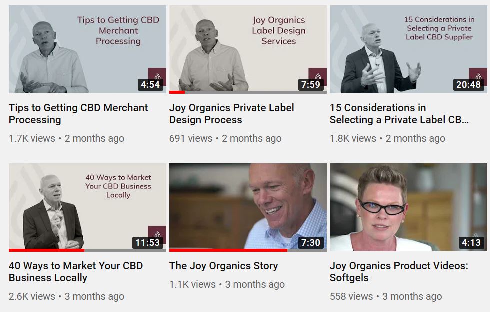Screen dimensions: 490x312
Task: Open the 40 Ways to Market thumbnail
Action: pyautogui.click(x=87, y=207)
